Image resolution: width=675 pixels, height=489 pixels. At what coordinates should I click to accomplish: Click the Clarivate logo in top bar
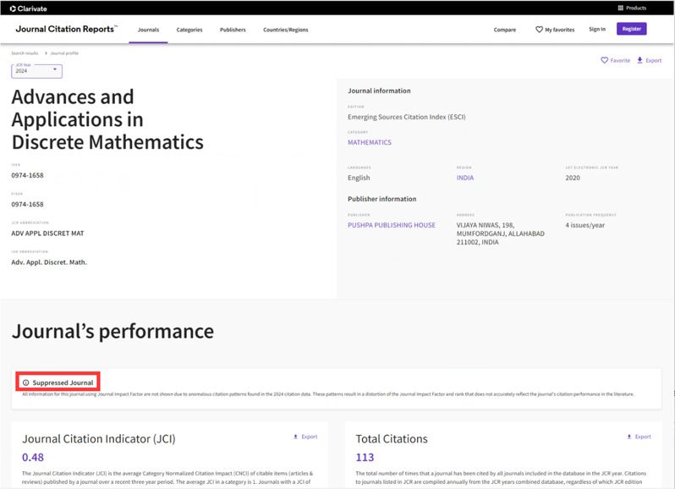(x=28, y=8)
